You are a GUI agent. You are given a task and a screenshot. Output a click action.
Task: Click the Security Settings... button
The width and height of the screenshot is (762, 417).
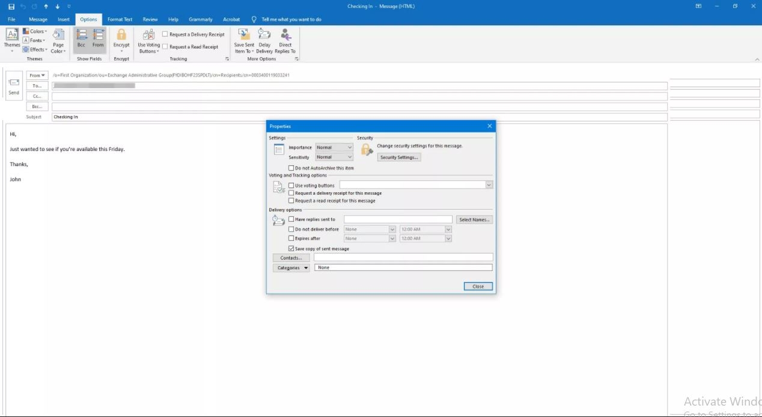click(399, 157)
